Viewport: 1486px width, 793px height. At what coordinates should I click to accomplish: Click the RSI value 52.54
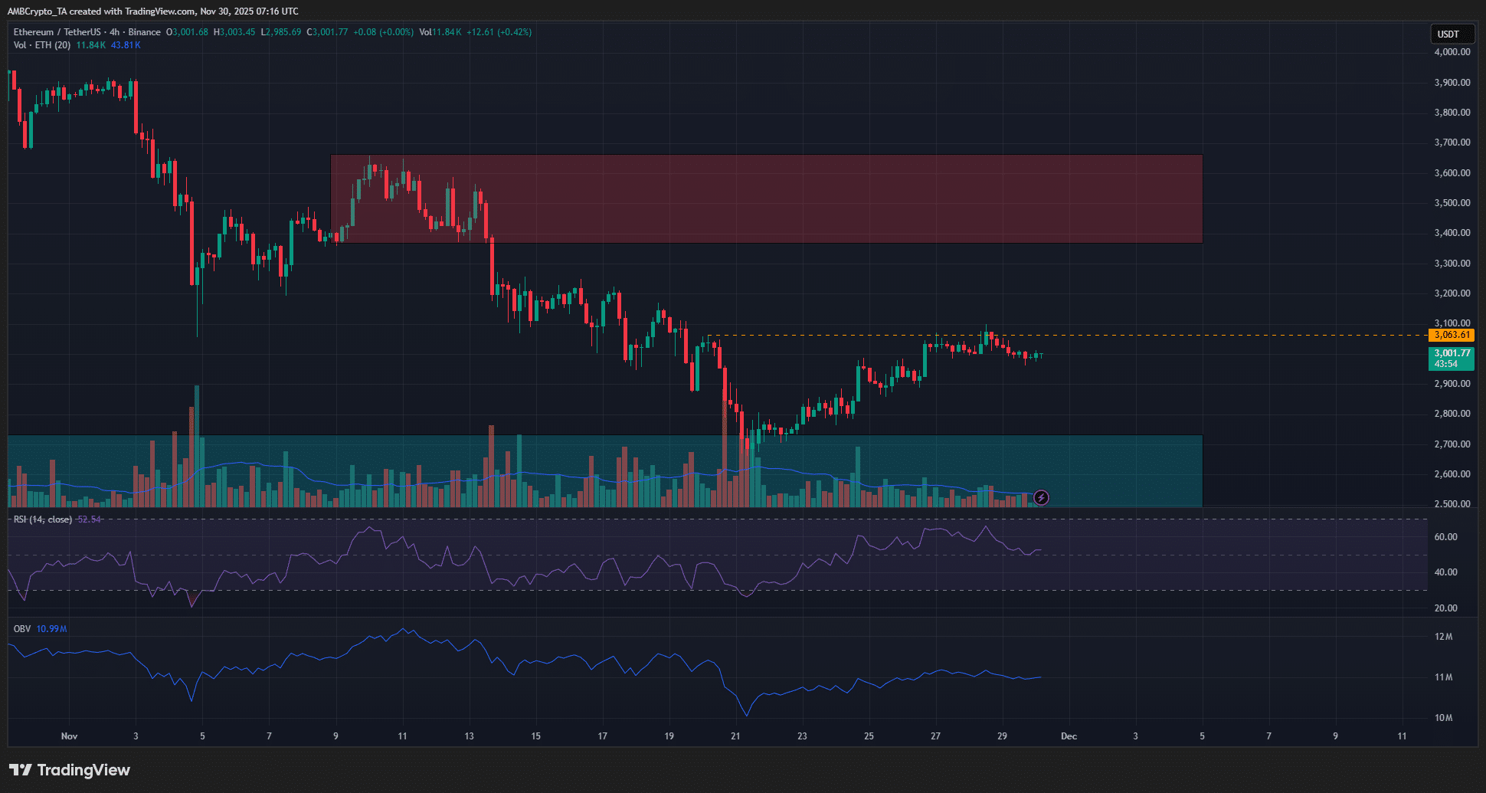tap(90, 519)
